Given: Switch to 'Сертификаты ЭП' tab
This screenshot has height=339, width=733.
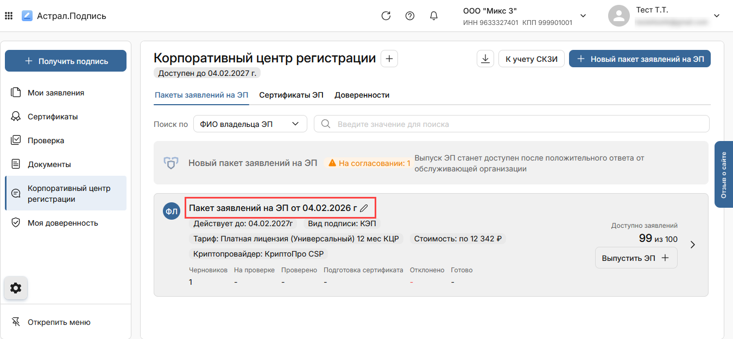Looking at the screenshot, I should (x=291, y=95).
